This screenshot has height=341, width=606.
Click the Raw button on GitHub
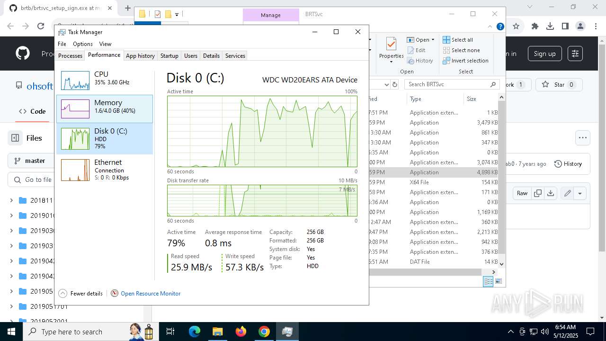coord(522,193)
